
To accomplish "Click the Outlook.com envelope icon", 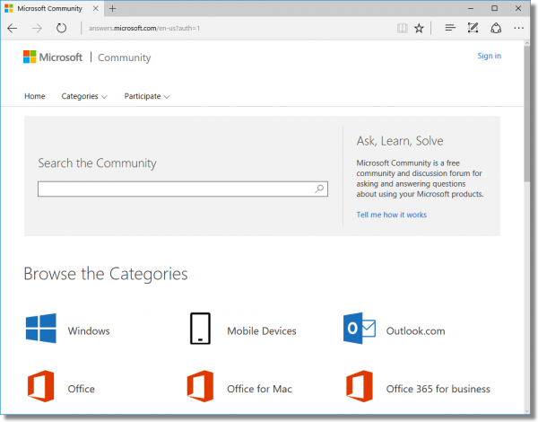I will [360, 329].
